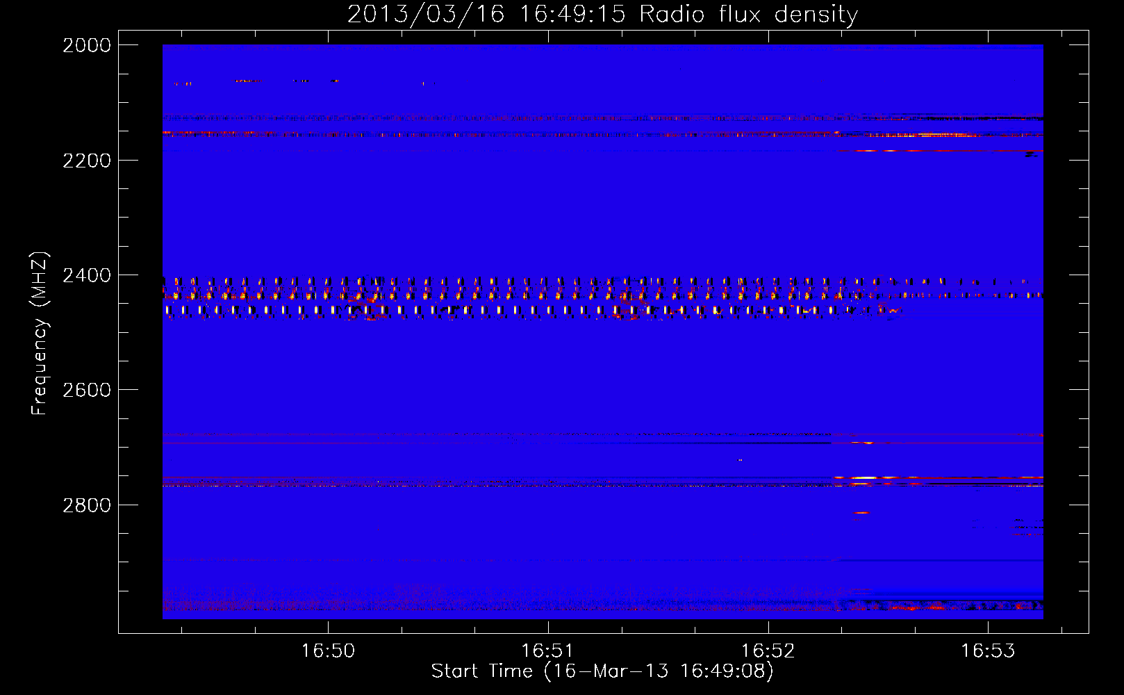This screenshot has height=695, width=1124.
Task: Select the 2000 frequency tick label
Action: [x=87, y=45]
